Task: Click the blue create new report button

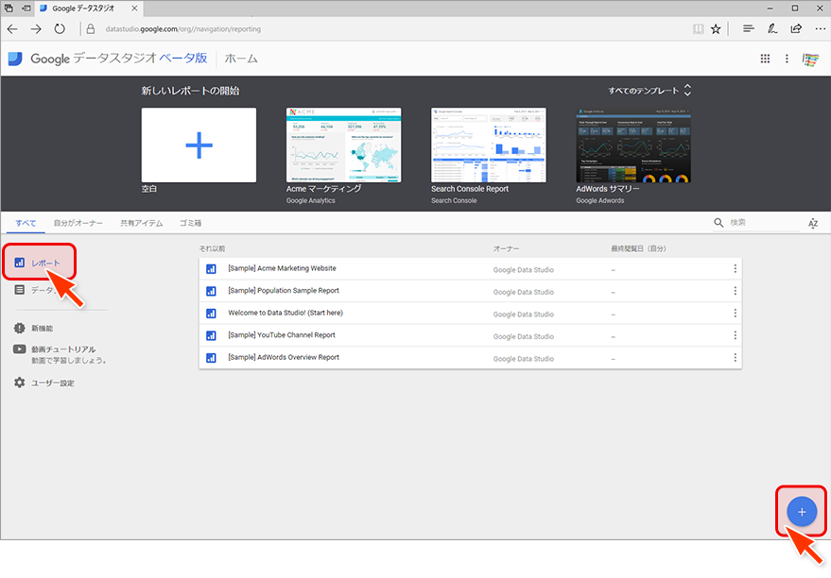Action: pos(802,512)
